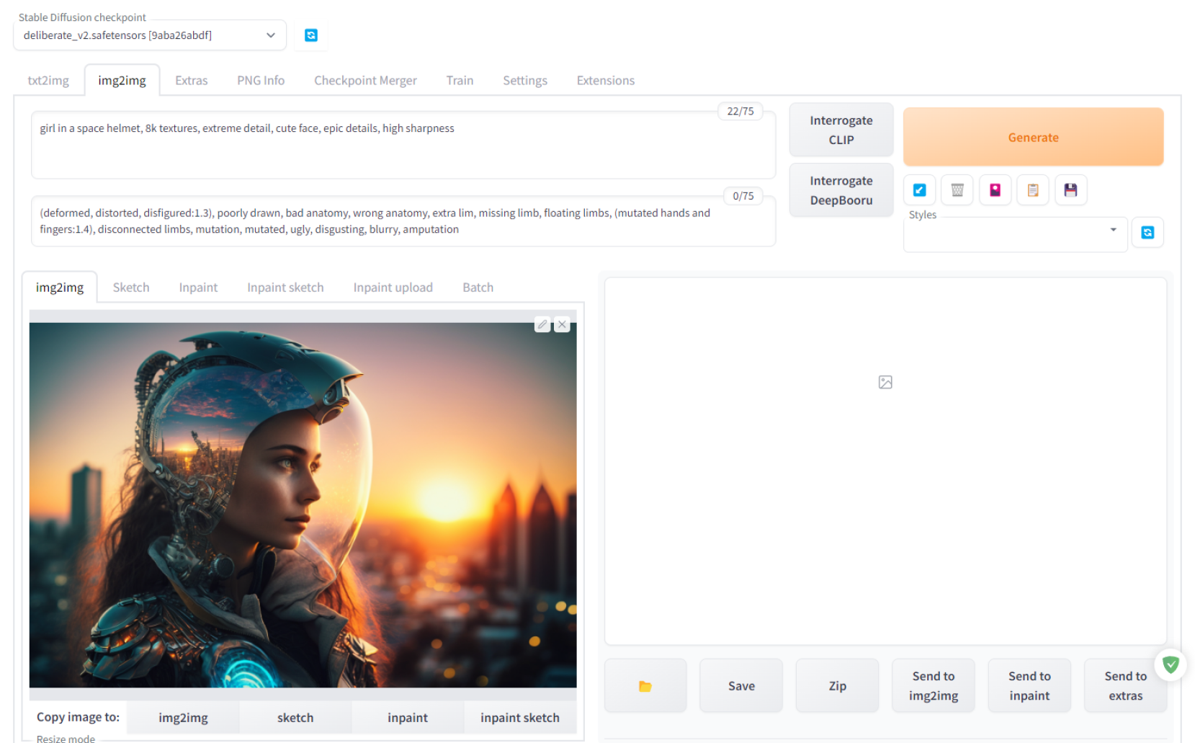Click Send to extras
The width and height of the screenshot is (1195, 743).
click(x=1125, y=686)
